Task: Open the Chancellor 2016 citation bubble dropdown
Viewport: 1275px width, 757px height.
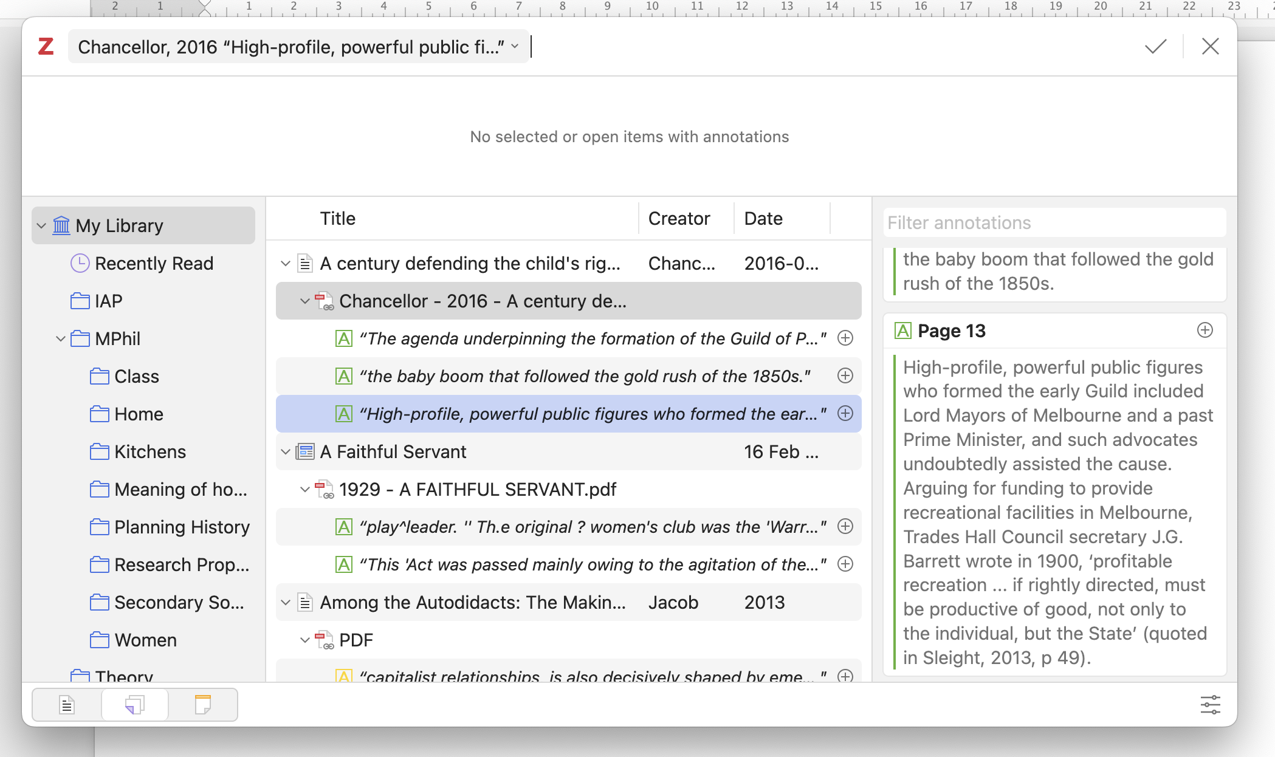Action: tap(515, 46)
